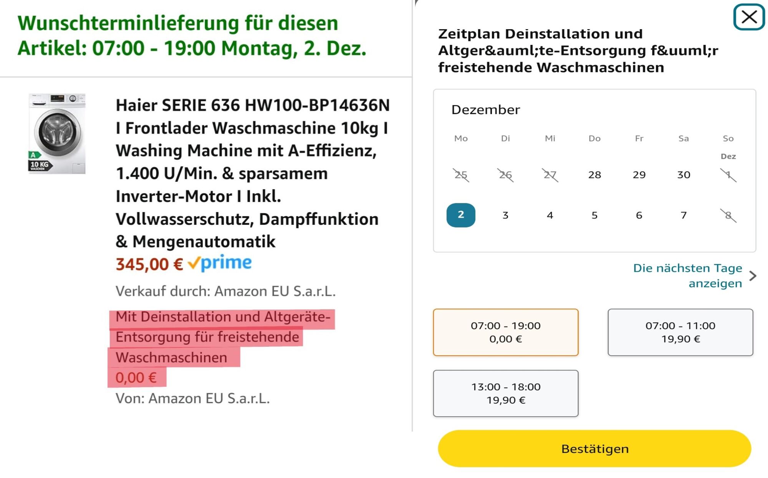This screenshot has height=478, width=768.
Task: Choose Saturday the 7th in the calendar
Action: point(684,215)
